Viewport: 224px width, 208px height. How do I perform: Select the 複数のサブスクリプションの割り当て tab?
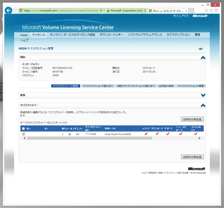[x=136, y=86]
